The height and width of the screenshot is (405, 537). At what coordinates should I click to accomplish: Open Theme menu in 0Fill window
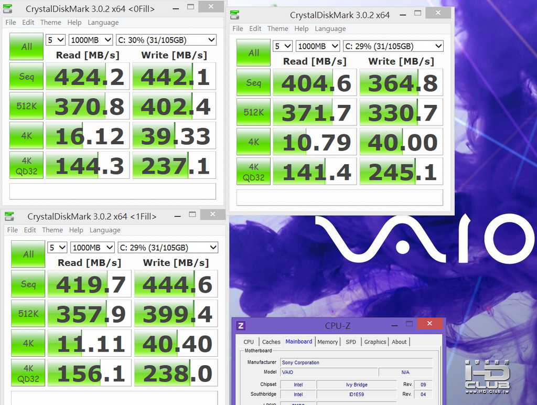coord(51,22)
